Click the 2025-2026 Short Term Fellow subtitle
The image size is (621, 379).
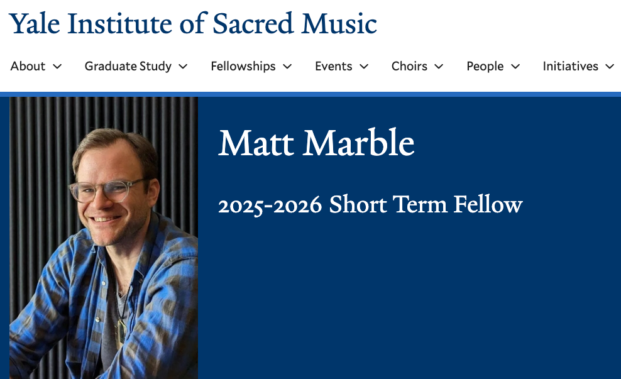click(x=370, y=205)
